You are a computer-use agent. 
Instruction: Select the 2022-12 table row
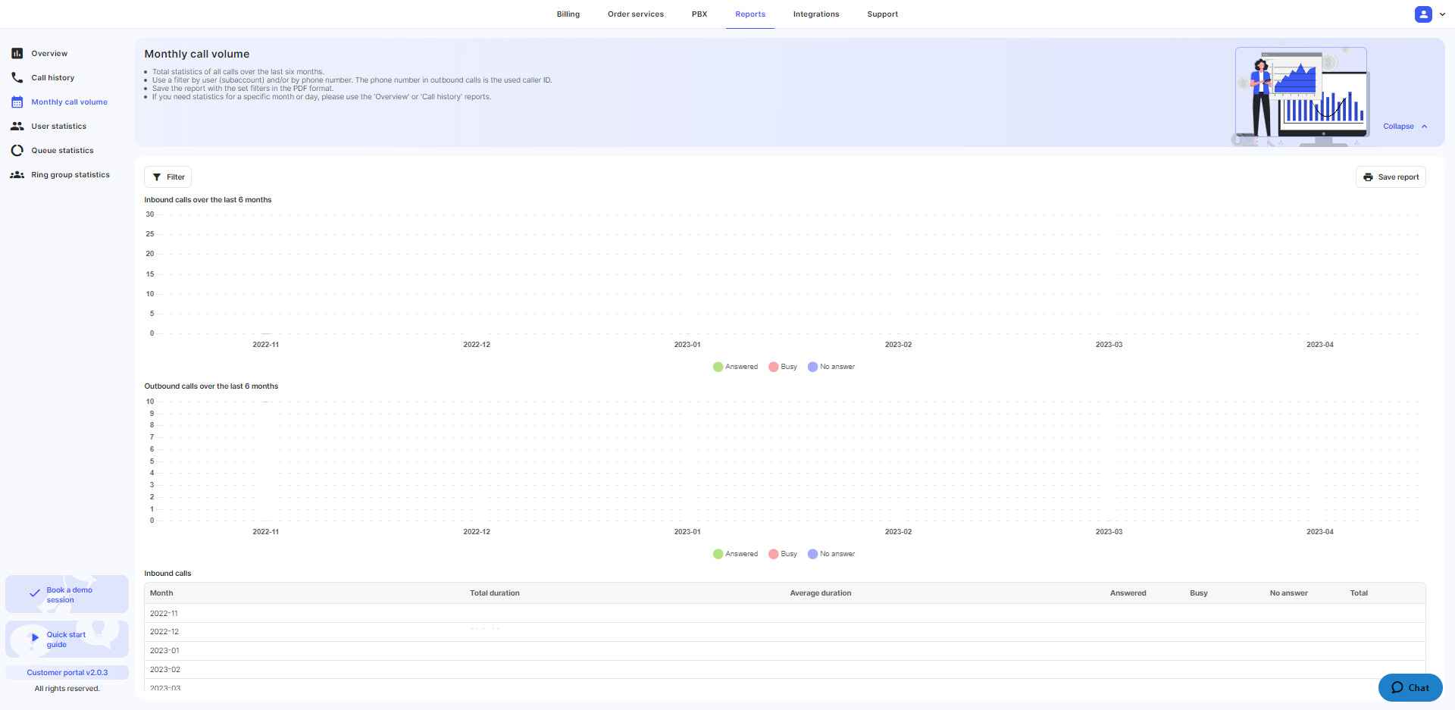pyautogui.click(x=785, y=632)
